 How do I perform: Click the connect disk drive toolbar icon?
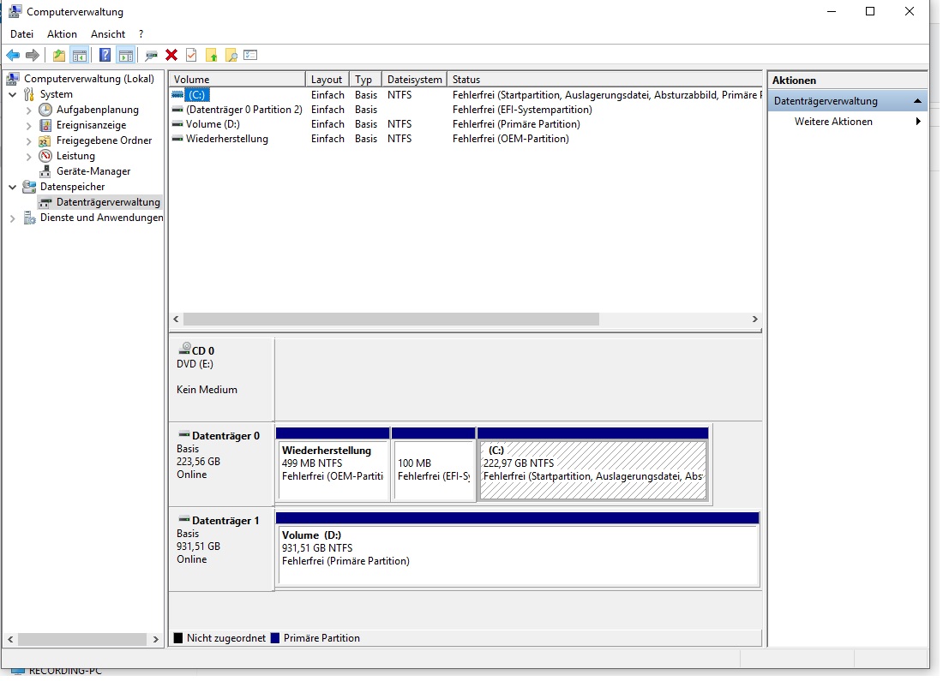(151, 55)
